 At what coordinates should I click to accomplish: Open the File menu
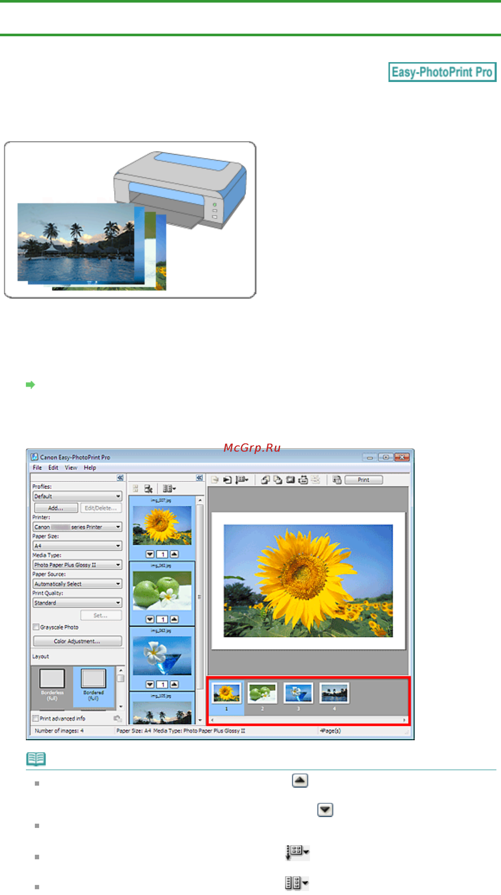[37, 468]
